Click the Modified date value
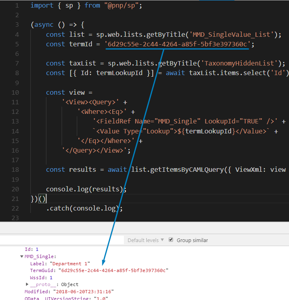Image resolution: width=289 pixels, height=300 pixels. [x=84, y=292]
